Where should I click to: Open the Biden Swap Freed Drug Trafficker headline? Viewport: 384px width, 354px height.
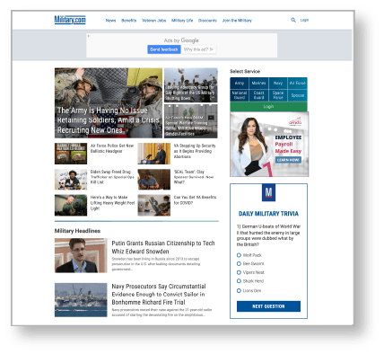pyautogui.click(x=112, y=177)
